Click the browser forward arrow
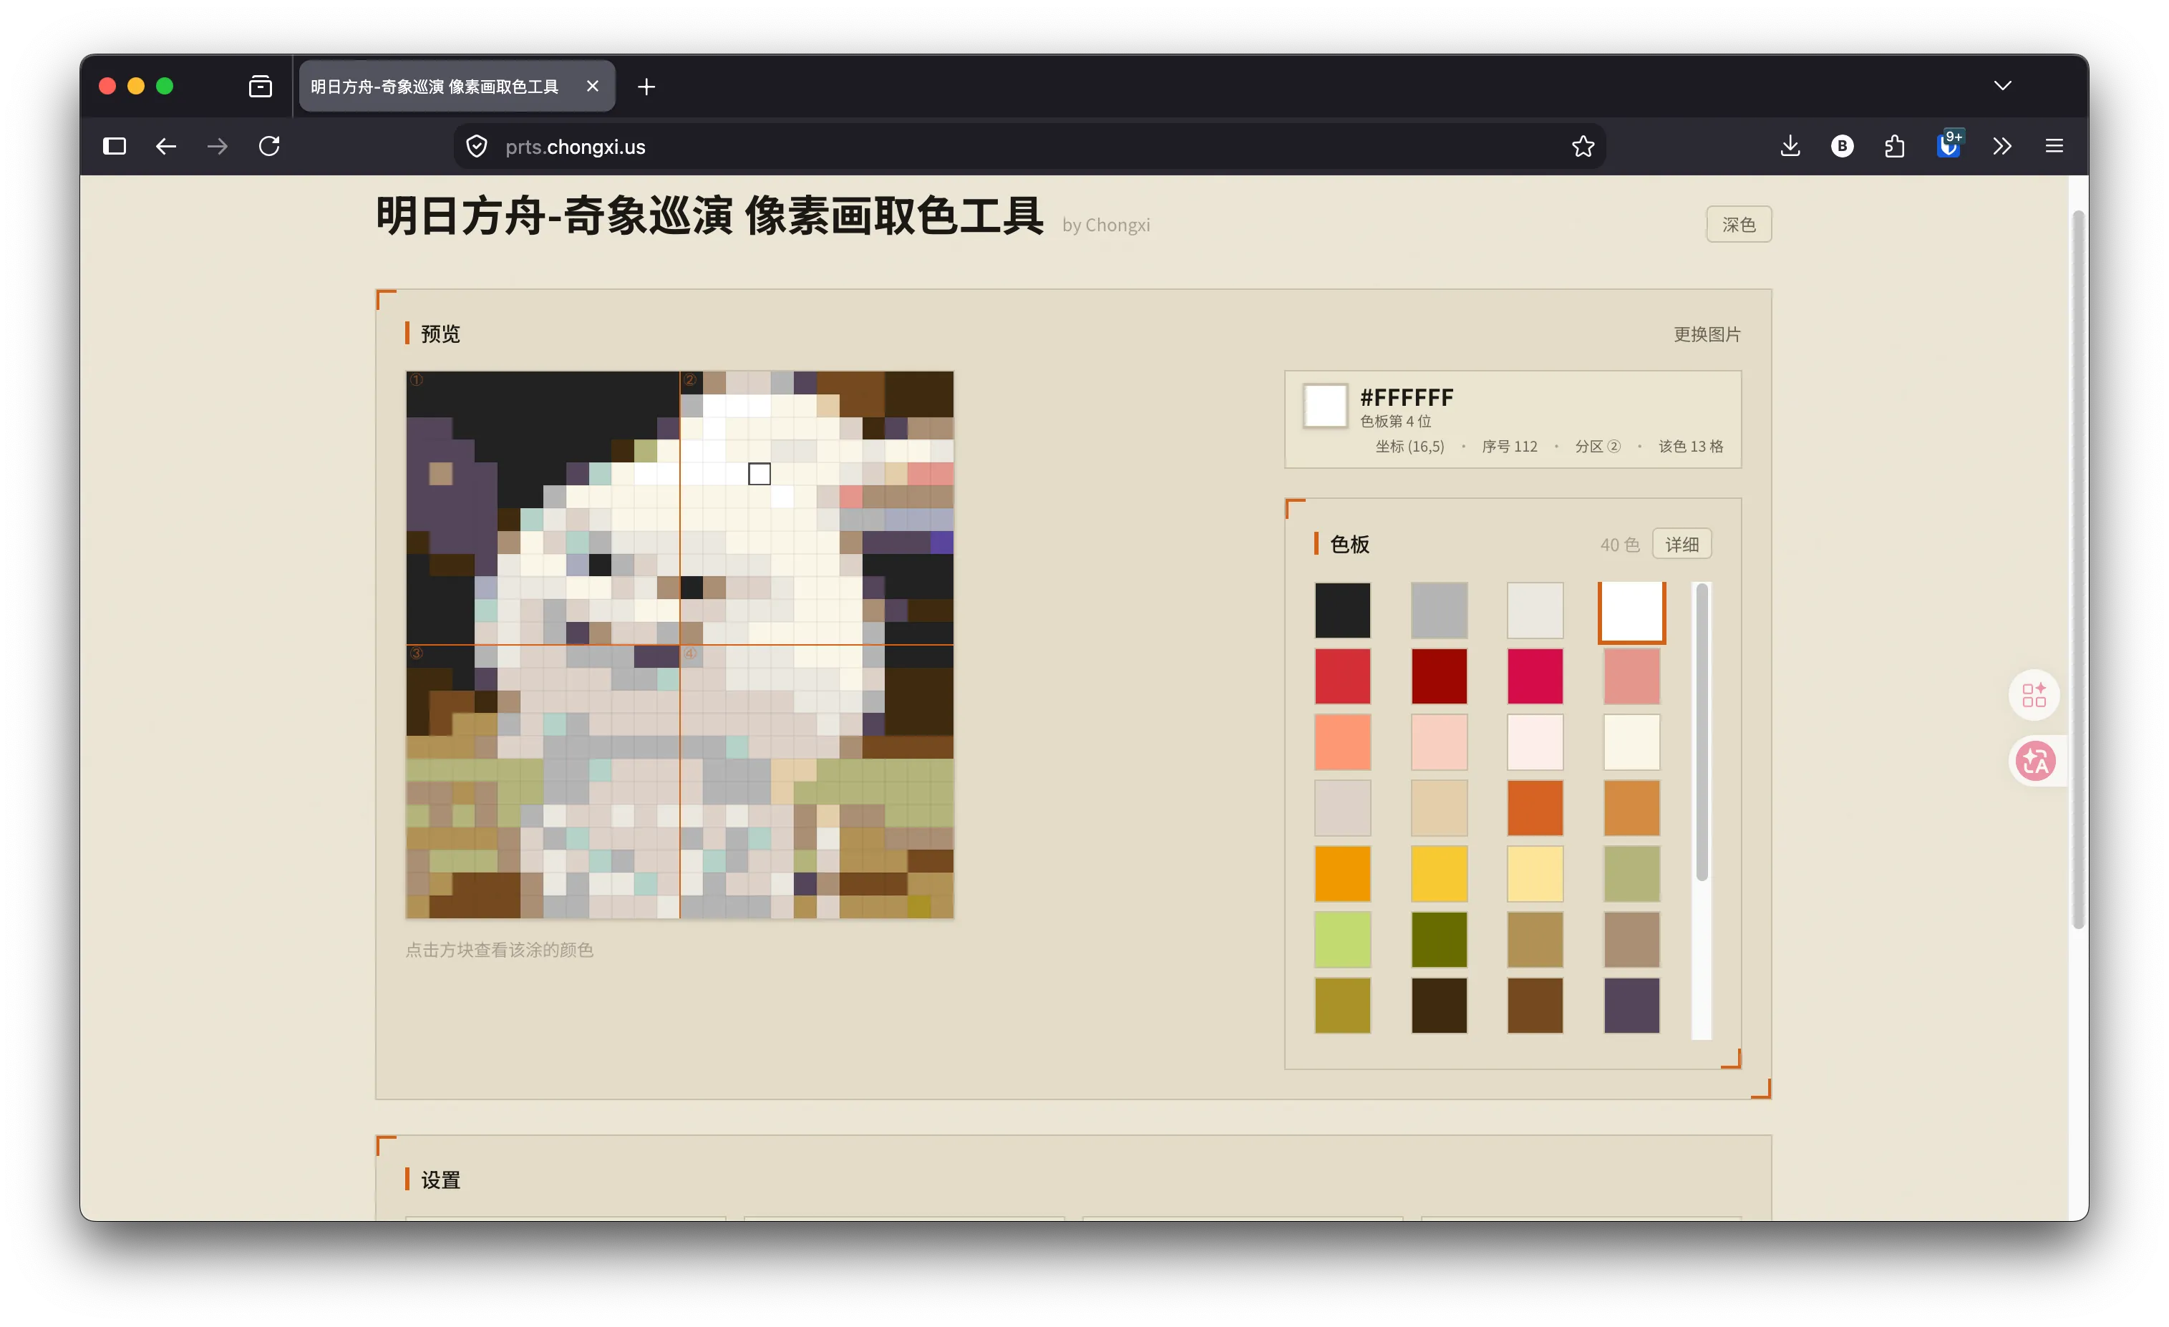 (x=218, y=146)
